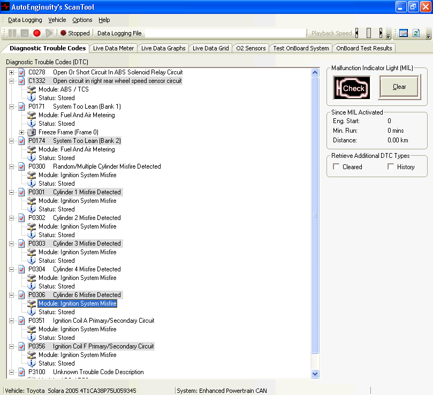The height and width of the screenshot is (395, 433).
Task: Open the Vehicle menu
Action: (57, 20)
